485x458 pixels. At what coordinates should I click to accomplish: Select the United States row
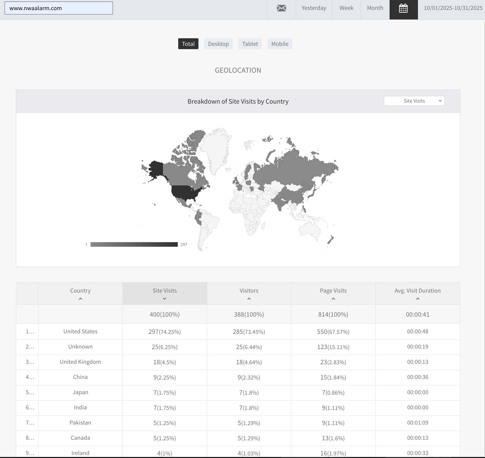click(x=238, y=332)
